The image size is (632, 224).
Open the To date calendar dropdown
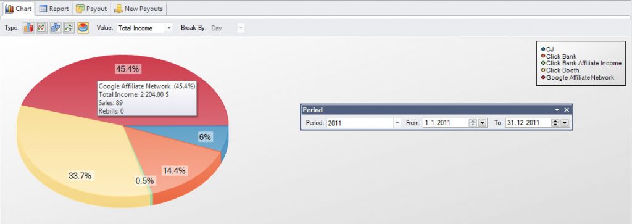tap(565, 123)
